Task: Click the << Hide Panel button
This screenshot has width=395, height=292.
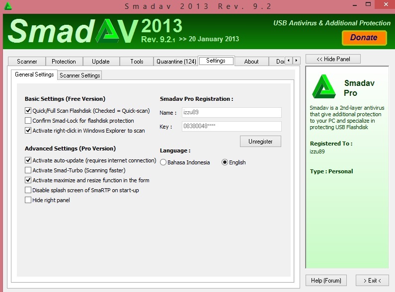Action: pos(333,59)
